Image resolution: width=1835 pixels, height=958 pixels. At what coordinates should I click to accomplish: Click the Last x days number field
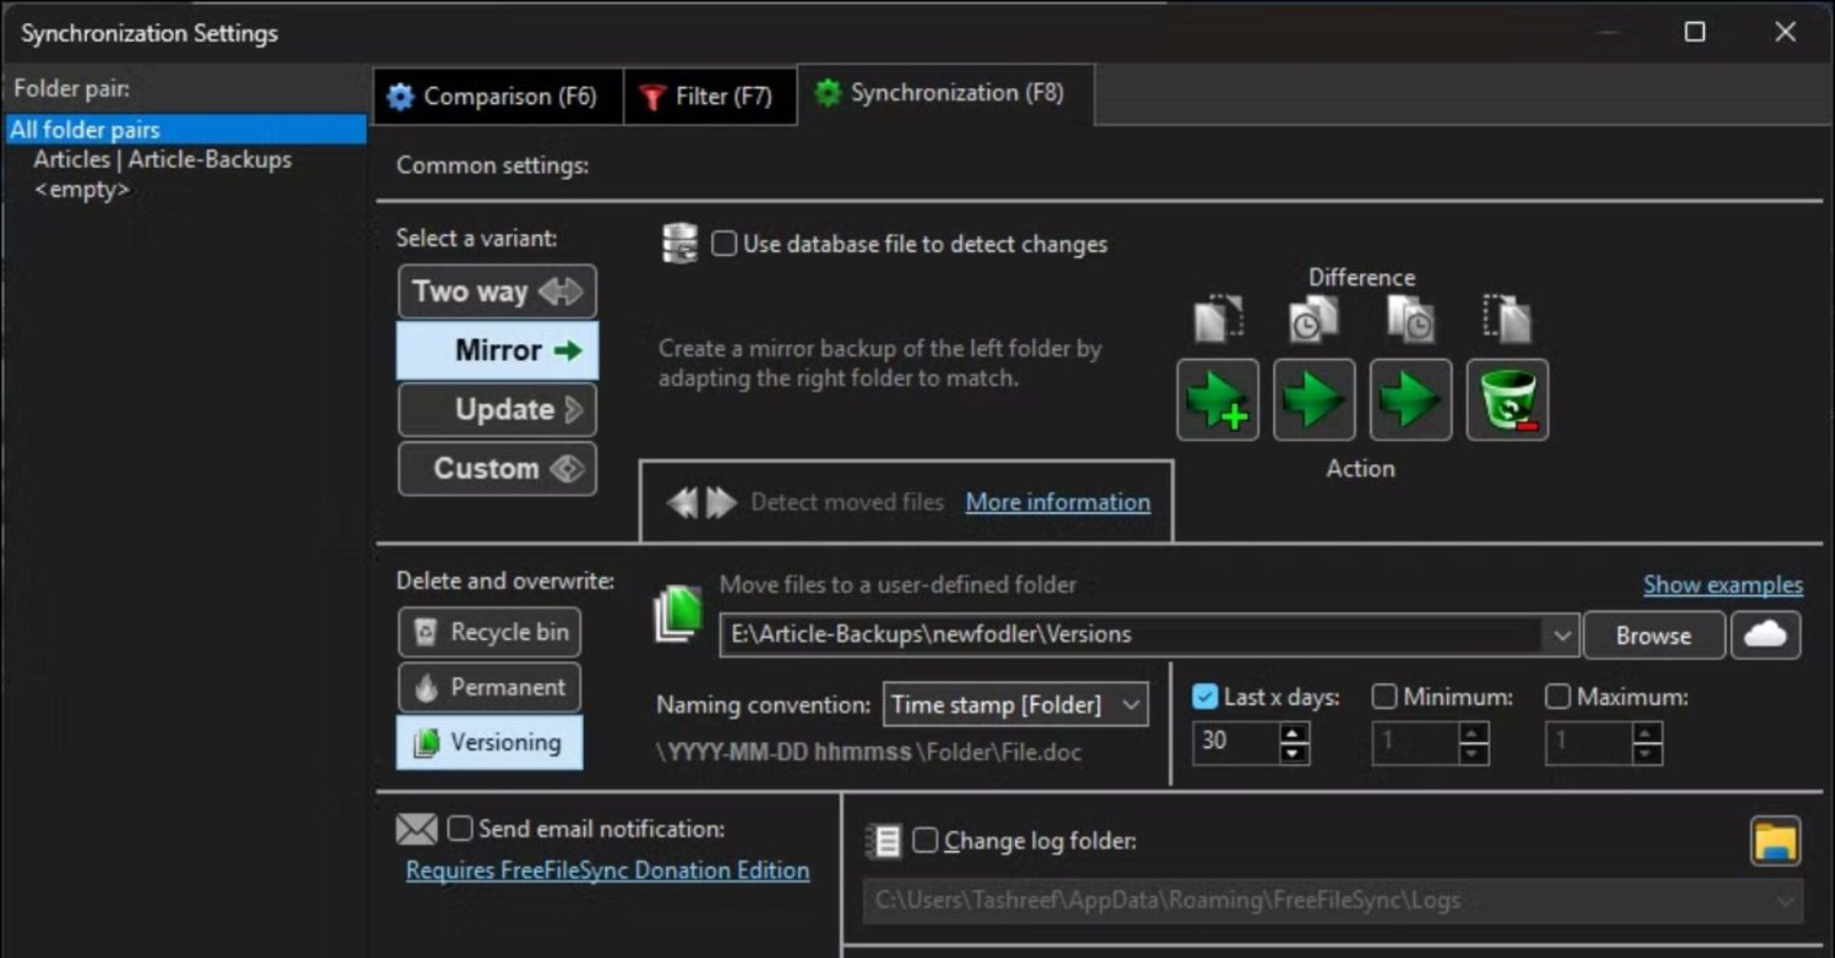(1236, 742)
